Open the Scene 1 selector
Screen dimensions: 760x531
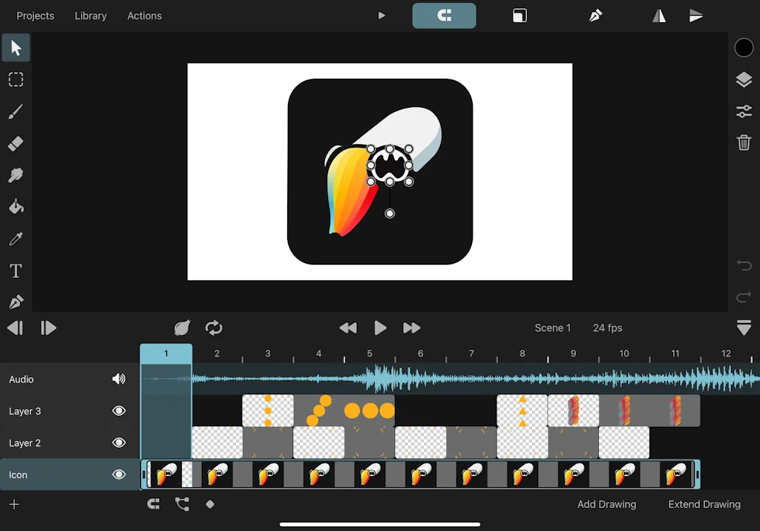(x=553, y=328)
